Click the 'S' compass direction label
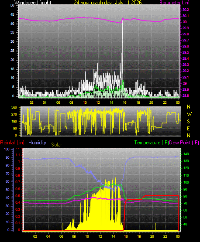 188,122
